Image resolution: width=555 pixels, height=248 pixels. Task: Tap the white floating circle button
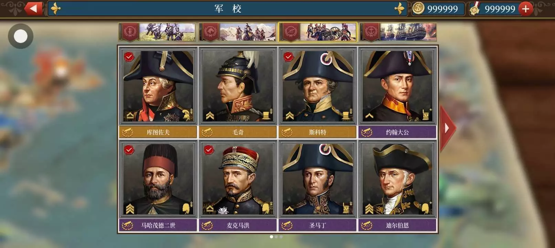click(x=21, y=36)
